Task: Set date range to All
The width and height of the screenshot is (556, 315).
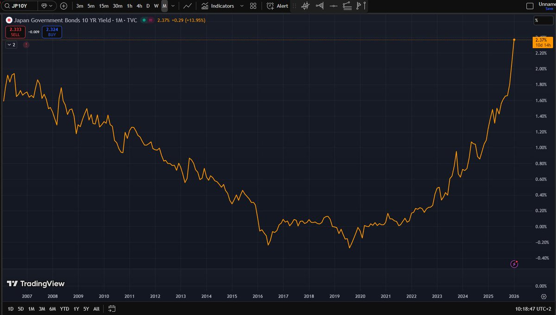Action: (x=96, y=309)
